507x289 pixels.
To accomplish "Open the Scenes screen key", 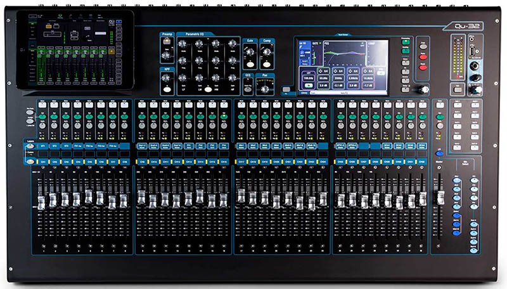I will [x=406, y=80].
